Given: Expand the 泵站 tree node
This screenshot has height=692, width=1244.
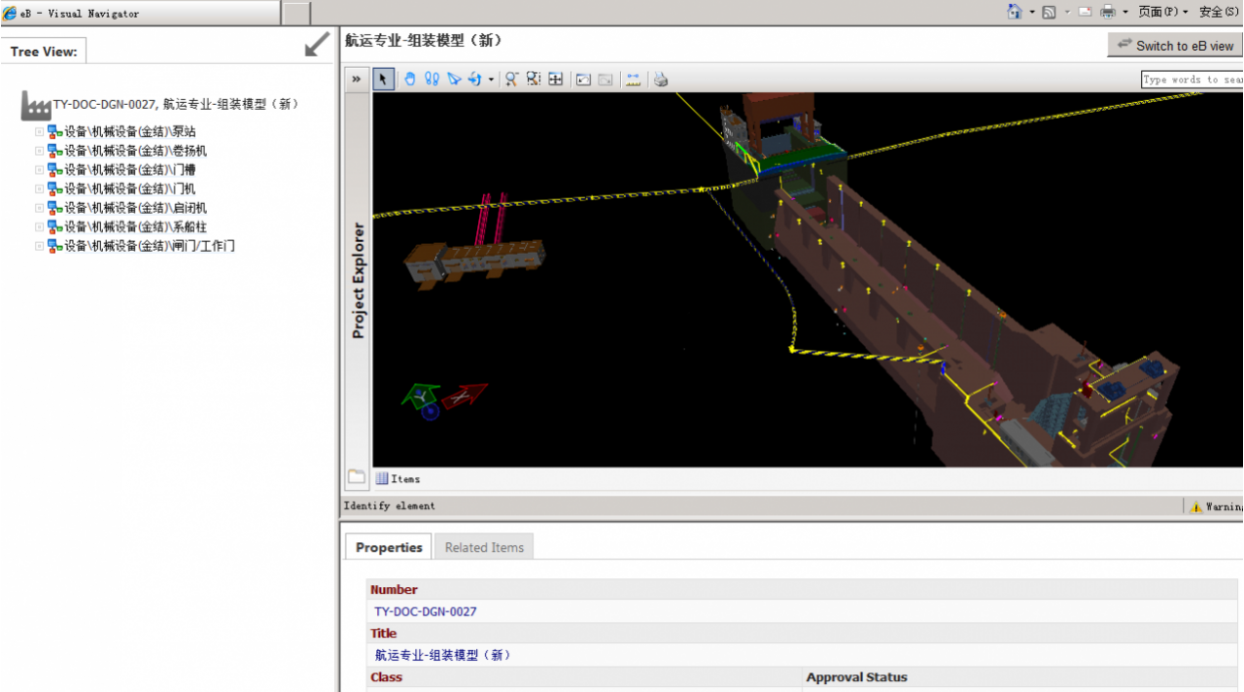Looking at the screenshot, I should pyautogui.click(x=40, y=131).
